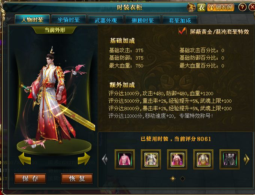Toggle 屏蔽黄金/混沌套装特效 checkbox
Image resolution: width=255 pixels, height=195 pixels.
182,31
